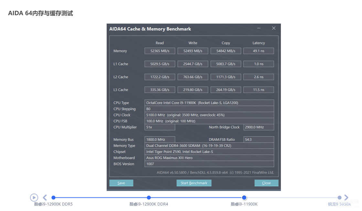
Task: Click L2 Cache read value 1722.2 GB/s
Action: 160,77
